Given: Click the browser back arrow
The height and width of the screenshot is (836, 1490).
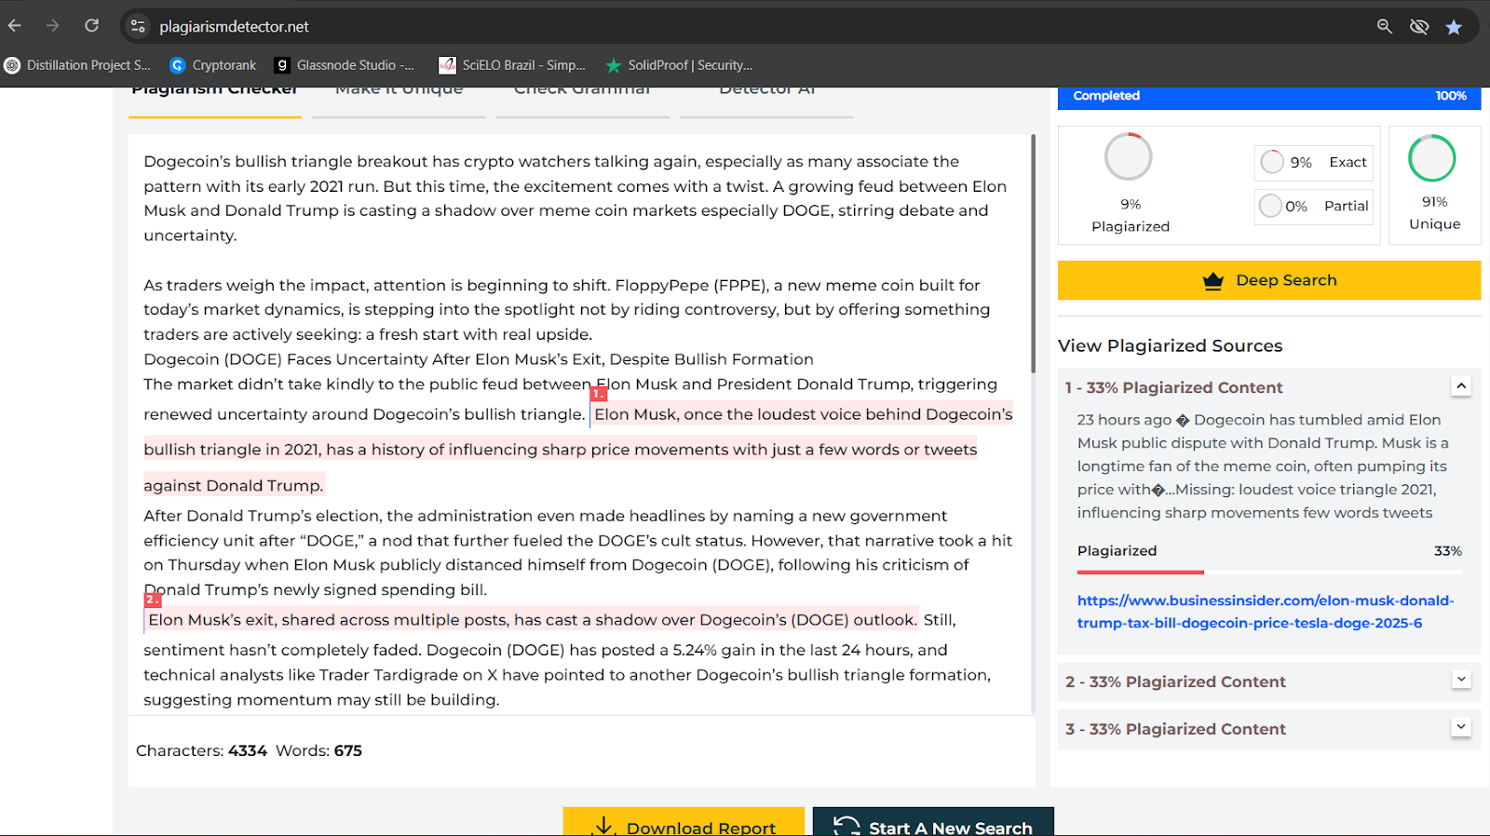Looking at the screenshot, I should click(x=15, y=26).
